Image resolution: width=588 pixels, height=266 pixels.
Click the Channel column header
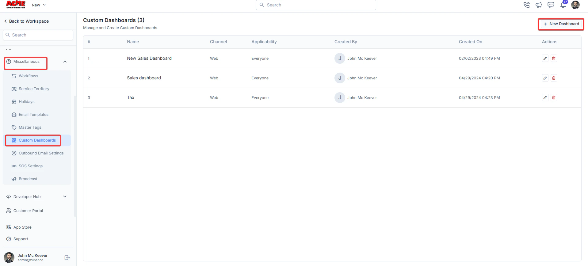218,42
